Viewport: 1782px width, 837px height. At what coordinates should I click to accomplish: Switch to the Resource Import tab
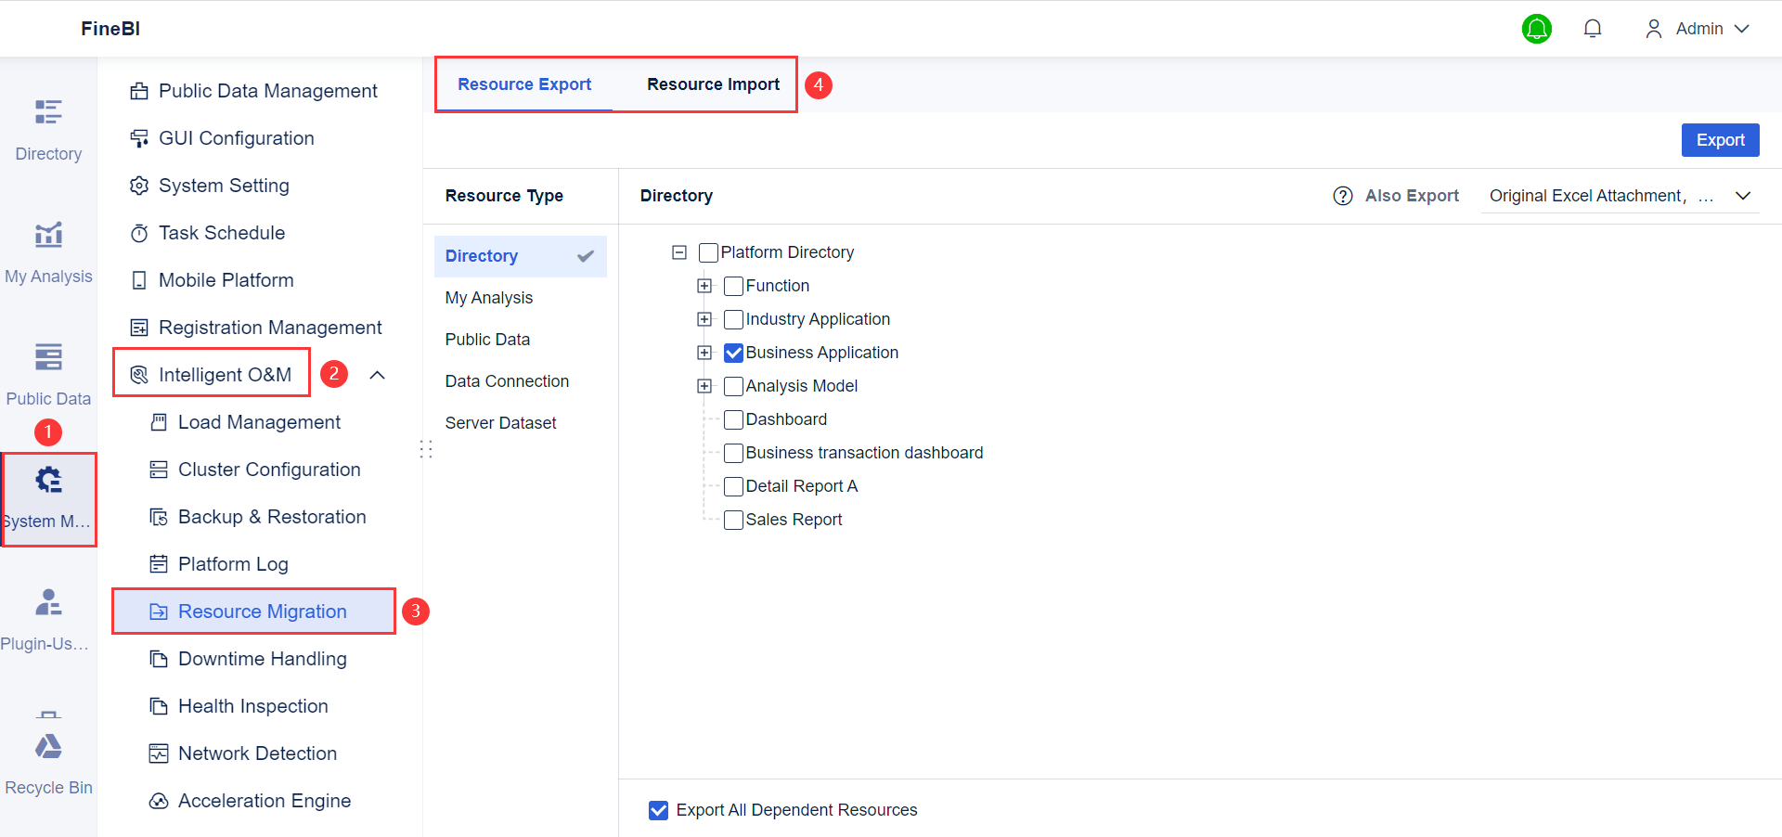[713, 84]
